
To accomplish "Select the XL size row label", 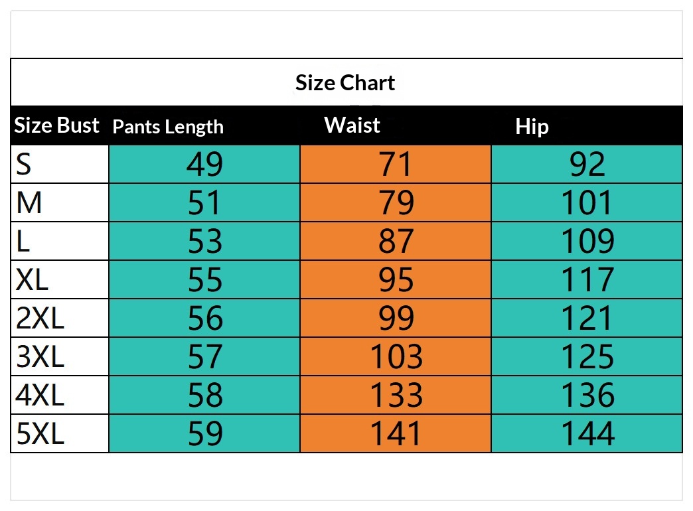I will (33, 280).
